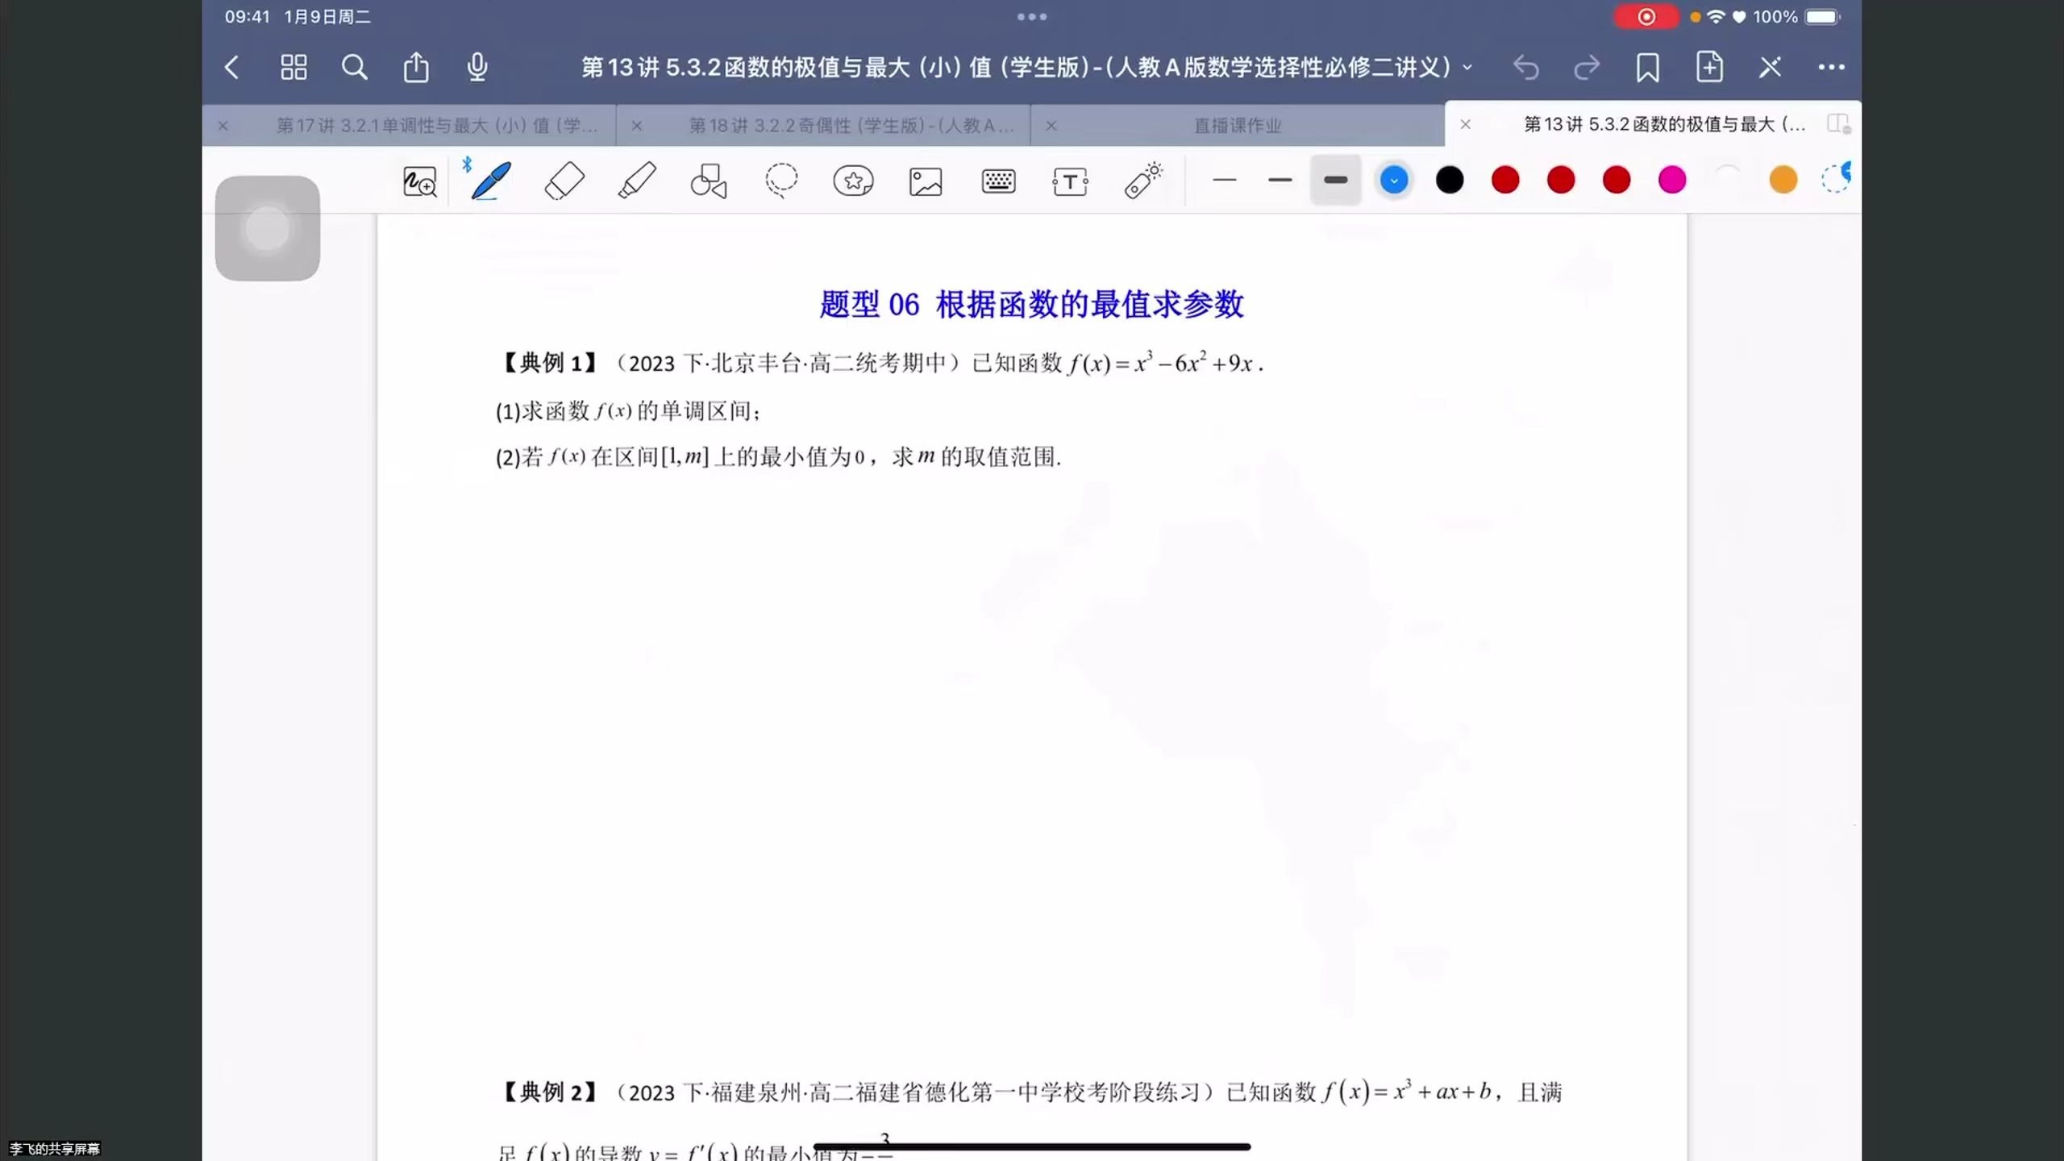The height and width of the screenshot is (1161, 2064).
Task: Open the dashed-circle color picker
Action: coord(1836,178)
